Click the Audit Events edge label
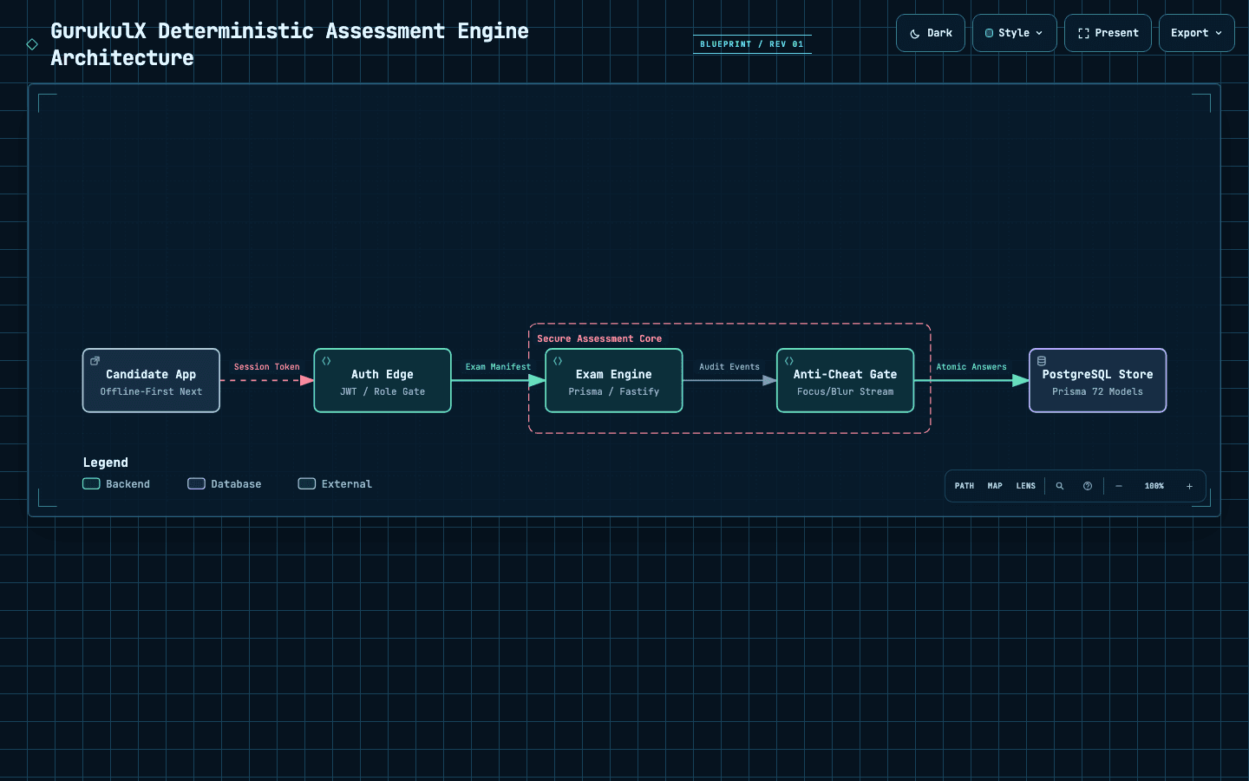 point(729,367)
